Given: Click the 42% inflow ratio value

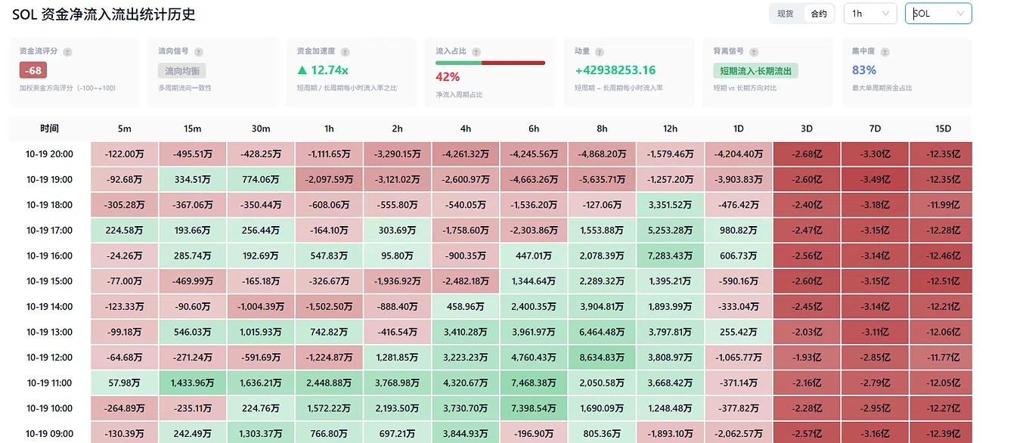Looking at the screenshot, I should 448,76.
